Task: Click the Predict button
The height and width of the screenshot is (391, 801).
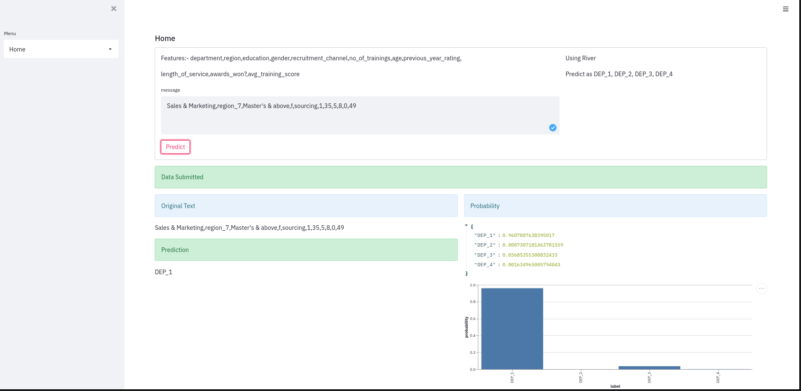Action: pyautogui.click(x=175, y=147)
